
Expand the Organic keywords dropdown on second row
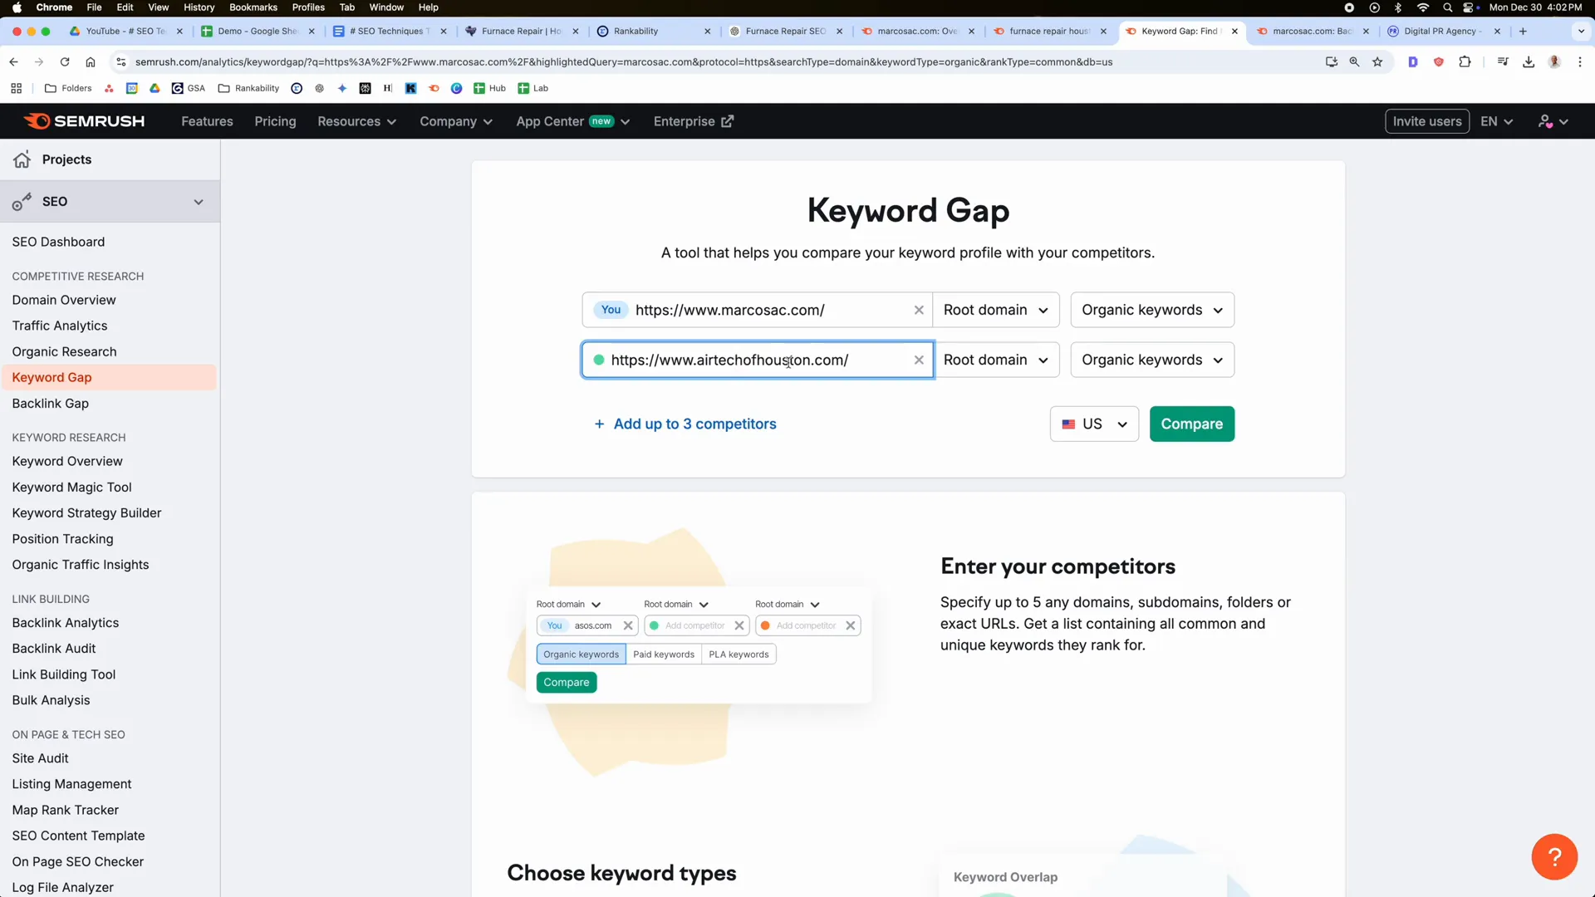coord(1151,360)
